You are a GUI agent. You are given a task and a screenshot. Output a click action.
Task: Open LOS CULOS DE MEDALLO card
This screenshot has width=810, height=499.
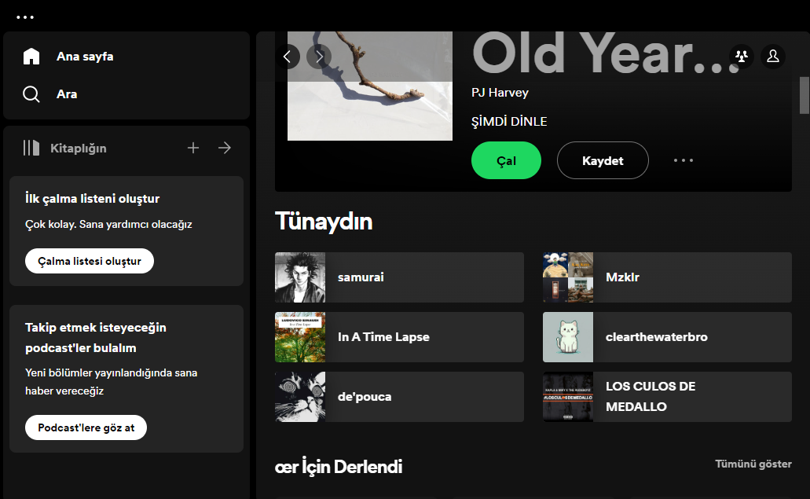coord(667,397)
